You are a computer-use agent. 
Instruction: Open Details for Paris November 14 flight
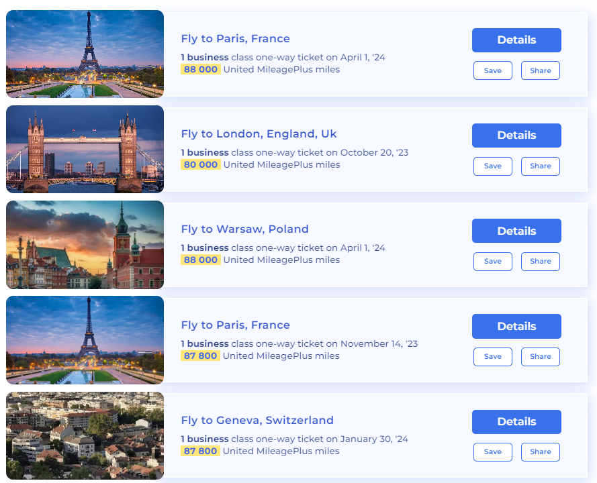pyautogui.click(x=516, y=326)
